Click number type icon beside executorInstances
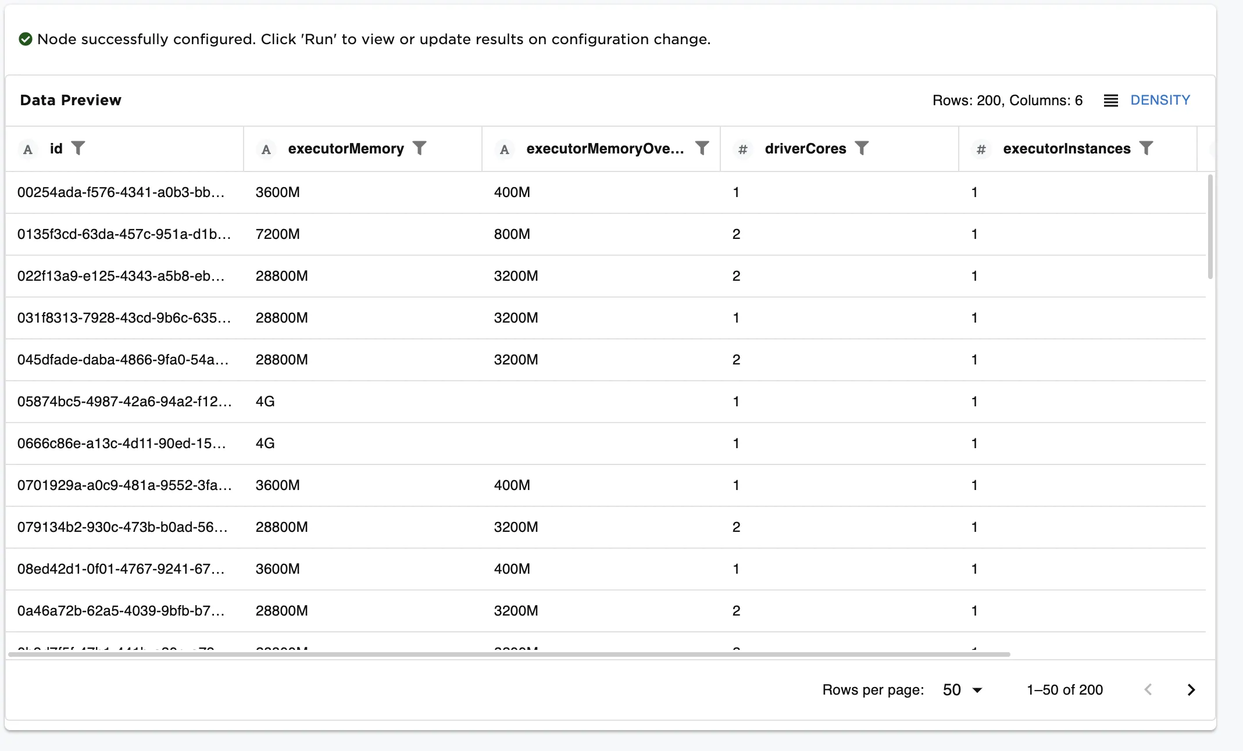The height and width of the screenshot is (751, 1243). point(981,149)
